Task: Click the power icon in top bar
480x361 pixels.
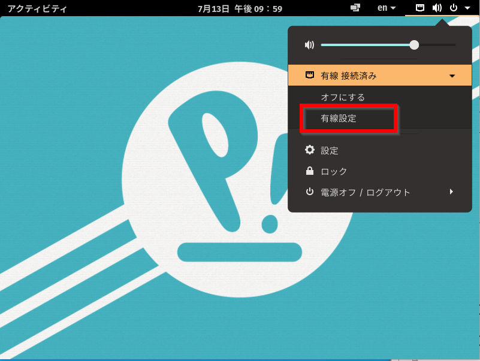Action: coord(454,8)
